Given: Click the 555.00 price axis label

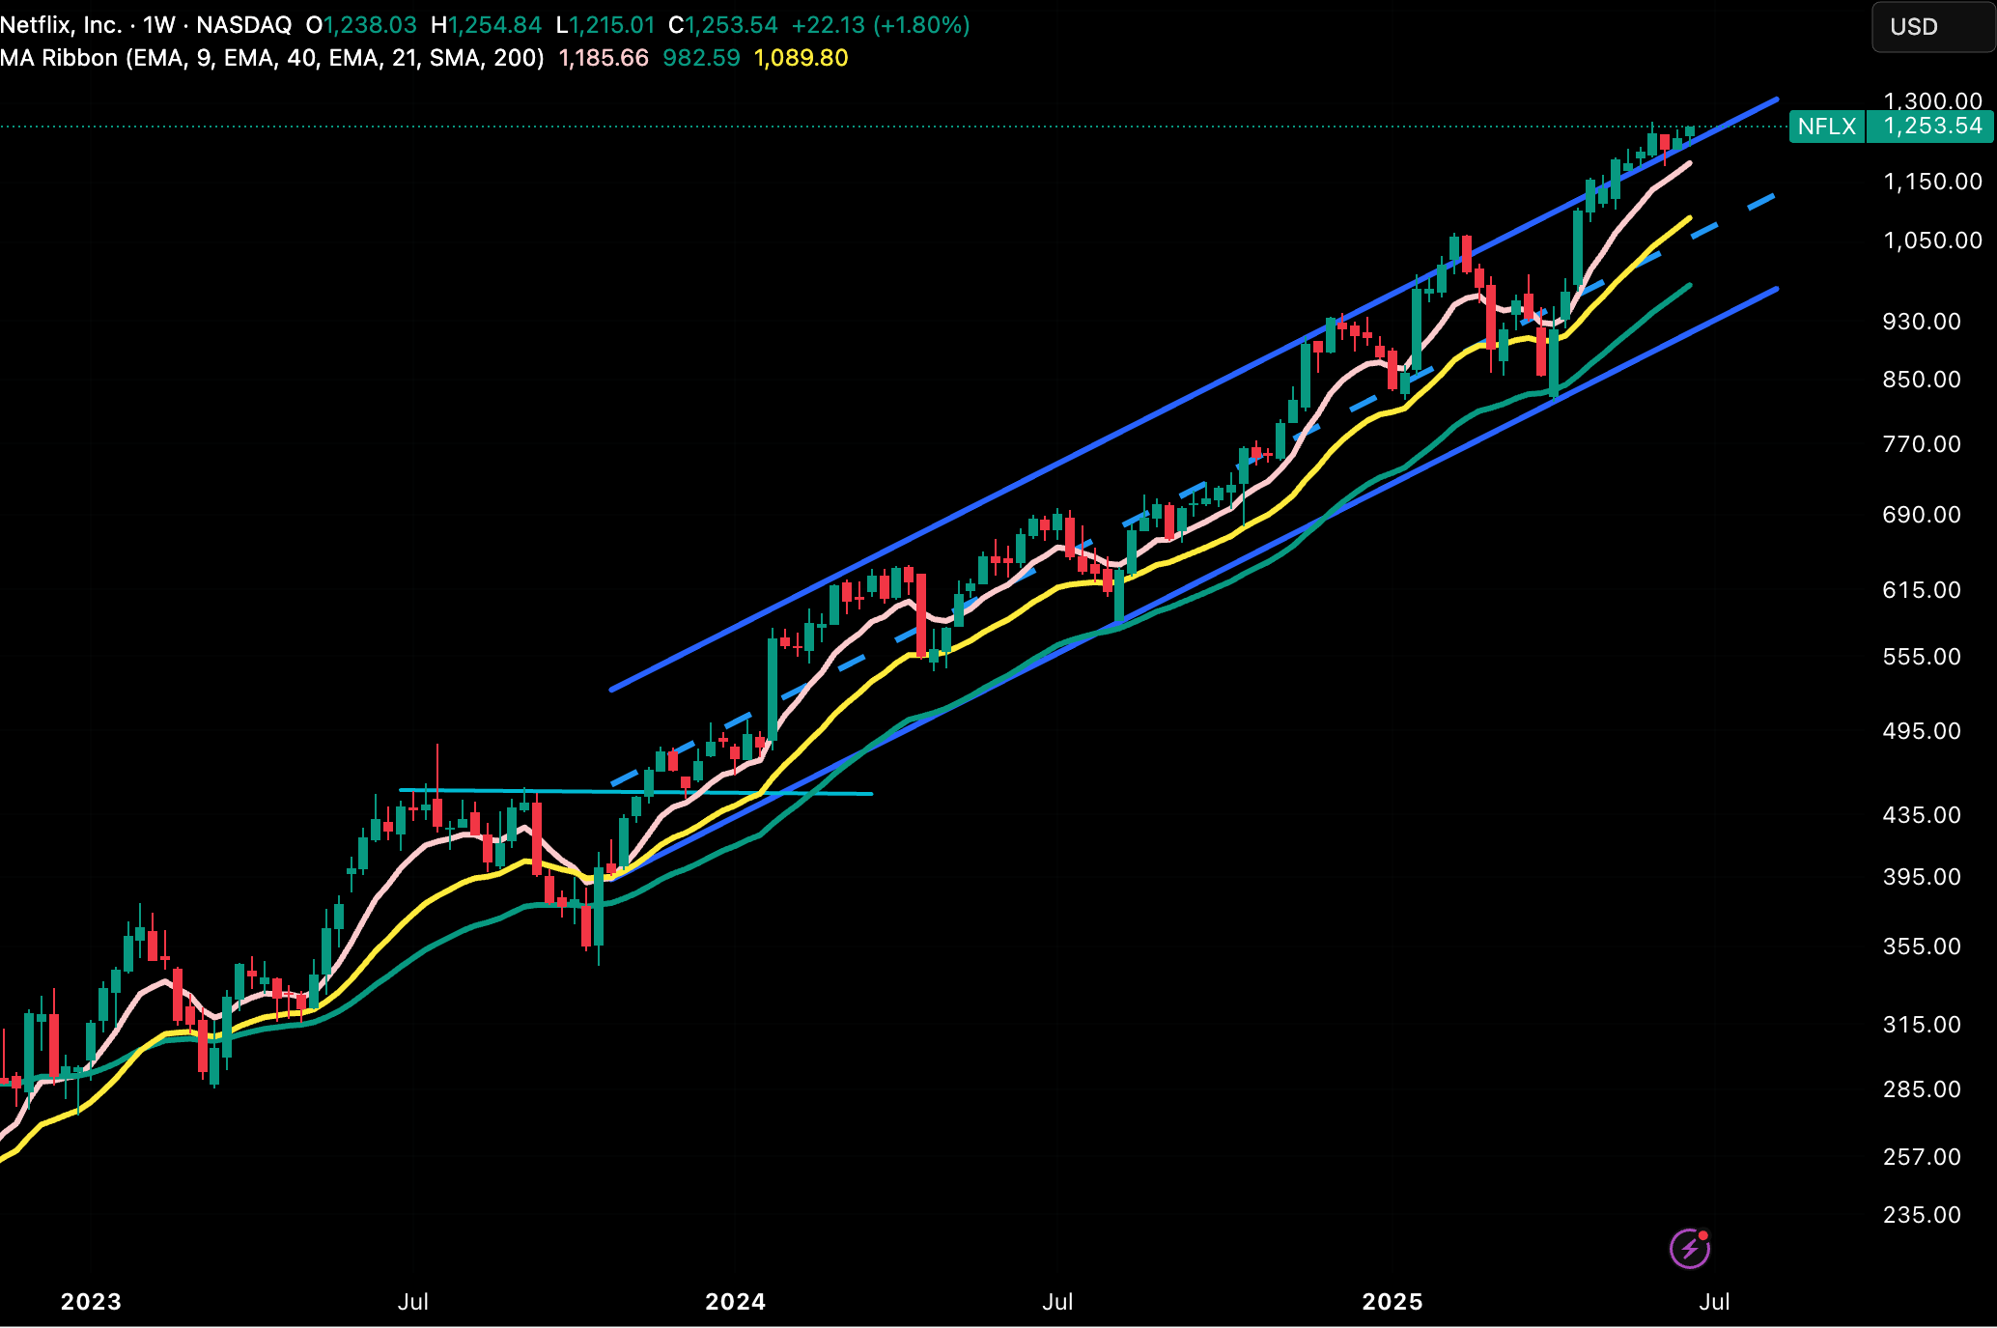Looking at the screenshot, I should pos(1922,657).
